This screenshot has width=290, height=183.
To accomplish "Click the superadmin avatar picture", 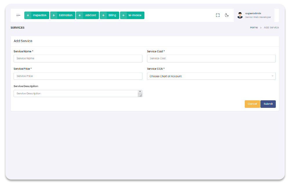I will [x=240, y=15].
